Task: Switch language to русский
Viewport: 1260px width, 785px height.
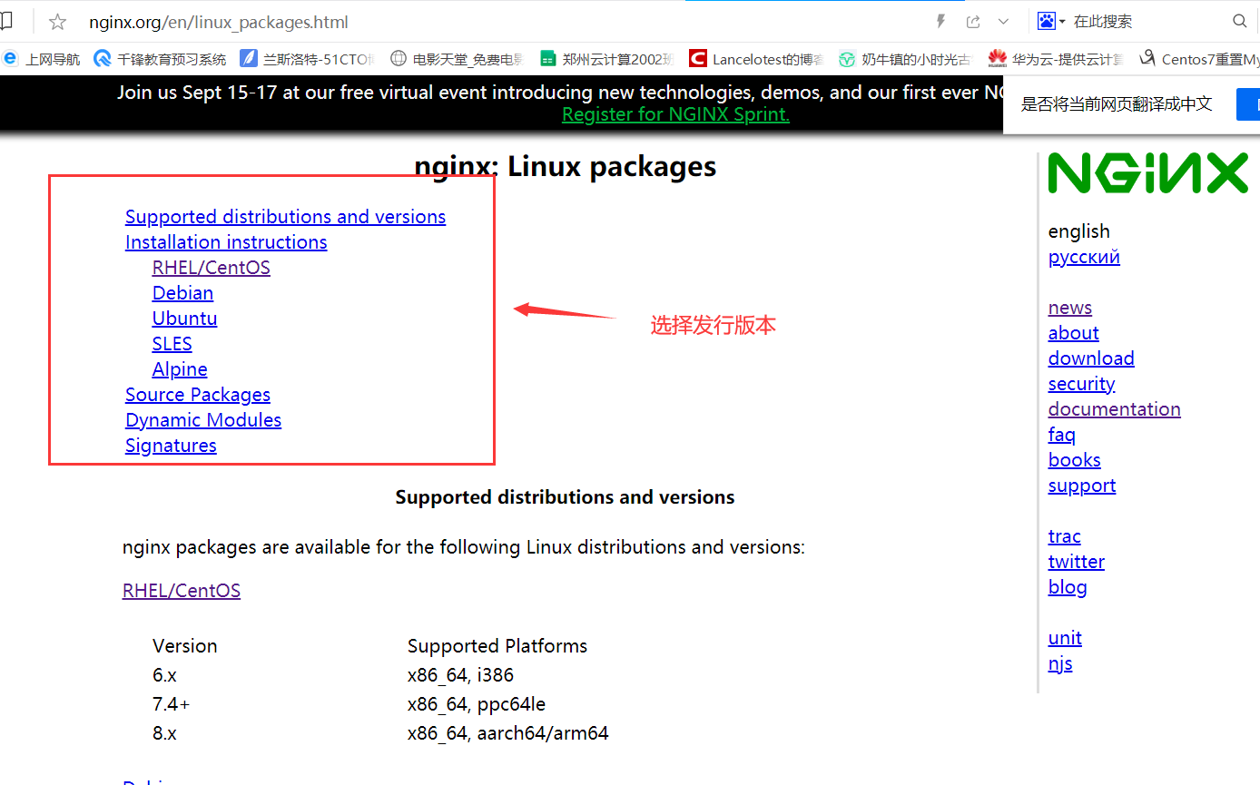Action: 1084,257
